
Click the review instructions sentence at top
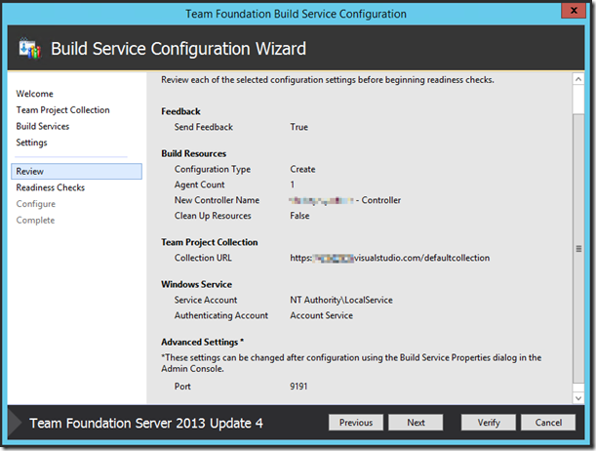pyautogui.click(x=328, y=80)
